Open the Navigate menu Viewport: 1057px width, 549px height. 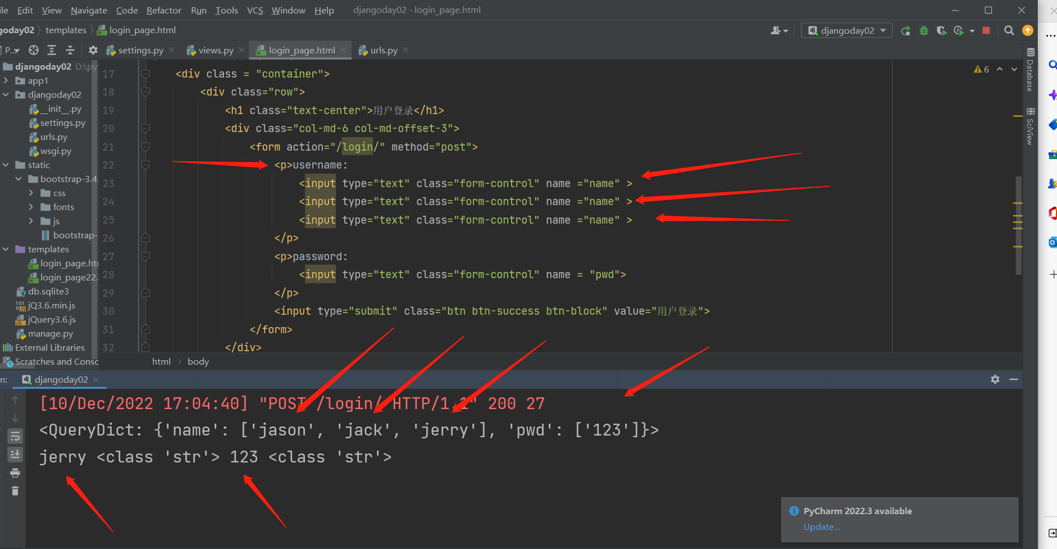[x=89, y=10]
